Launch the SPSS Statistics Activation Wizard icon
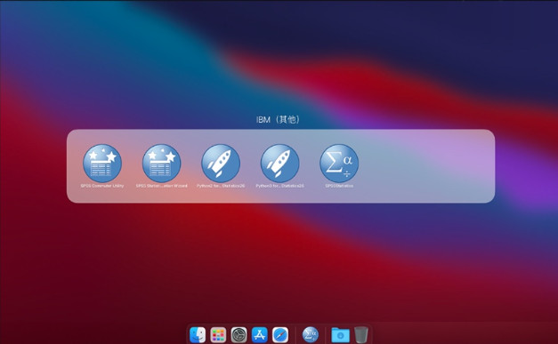Viewport: 558px width, 344px height. click(x=162, y=164)
